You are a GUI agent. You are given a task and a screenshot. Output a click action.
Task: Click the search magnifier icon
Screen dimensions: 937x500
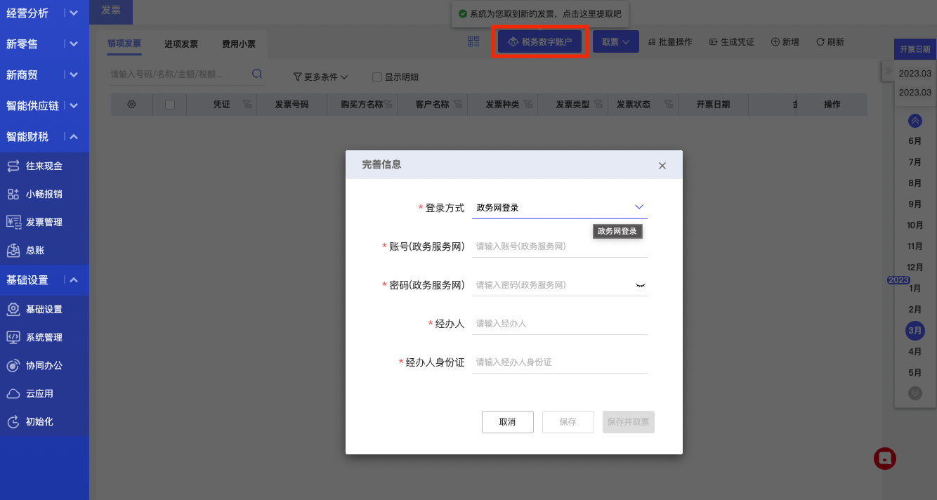257,74
